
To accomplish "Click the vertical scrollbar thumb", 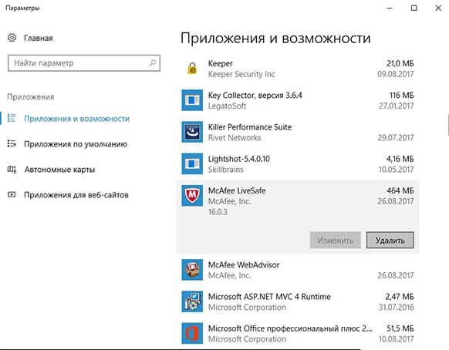I will coord(448,124).
